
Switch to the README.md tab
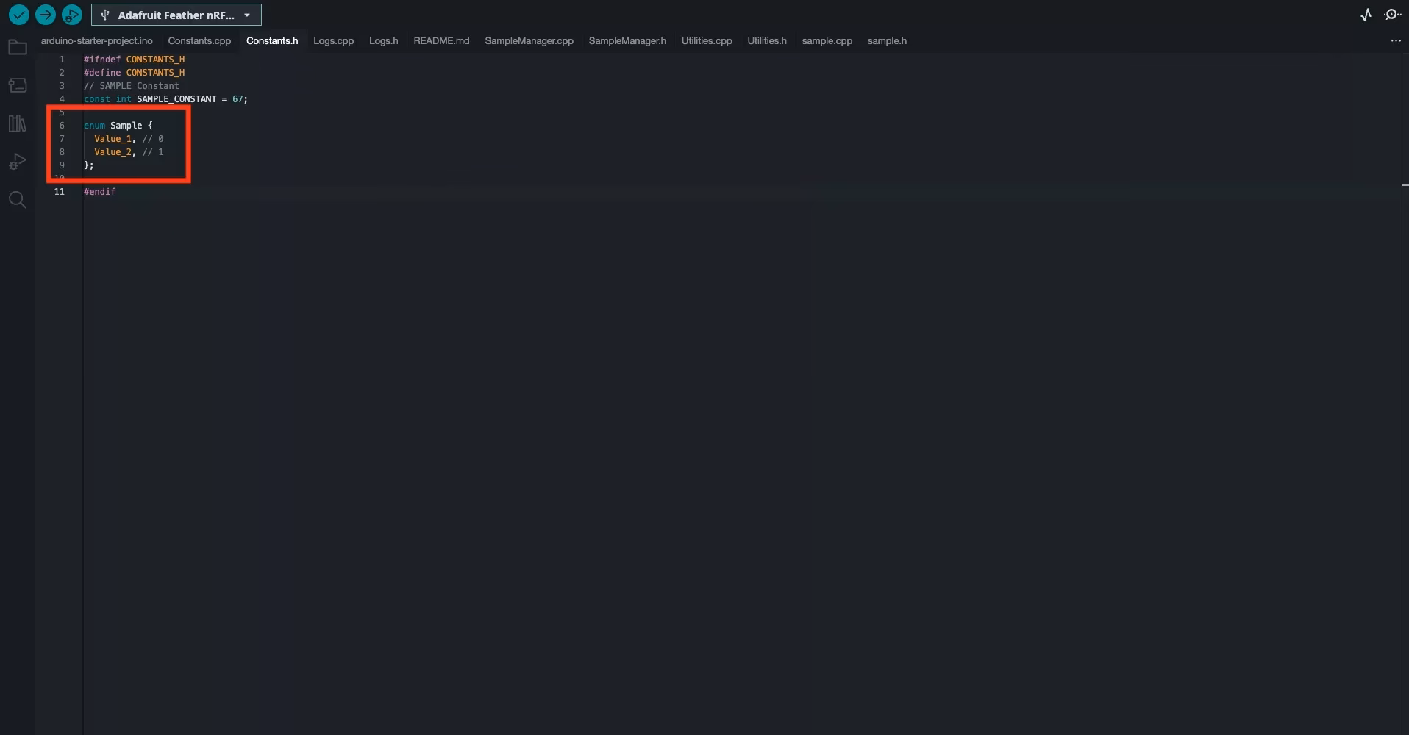pos(440,40)
